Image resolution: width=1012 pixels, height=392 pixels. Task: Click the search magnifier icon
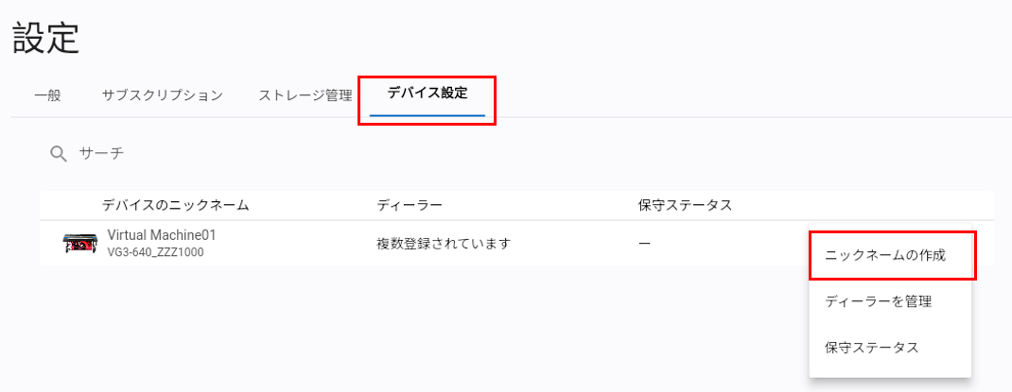59,153
